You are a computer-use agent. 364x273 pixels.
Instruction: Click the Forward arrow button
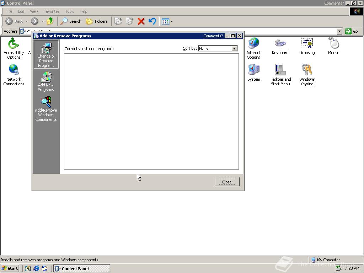[34, 21]
